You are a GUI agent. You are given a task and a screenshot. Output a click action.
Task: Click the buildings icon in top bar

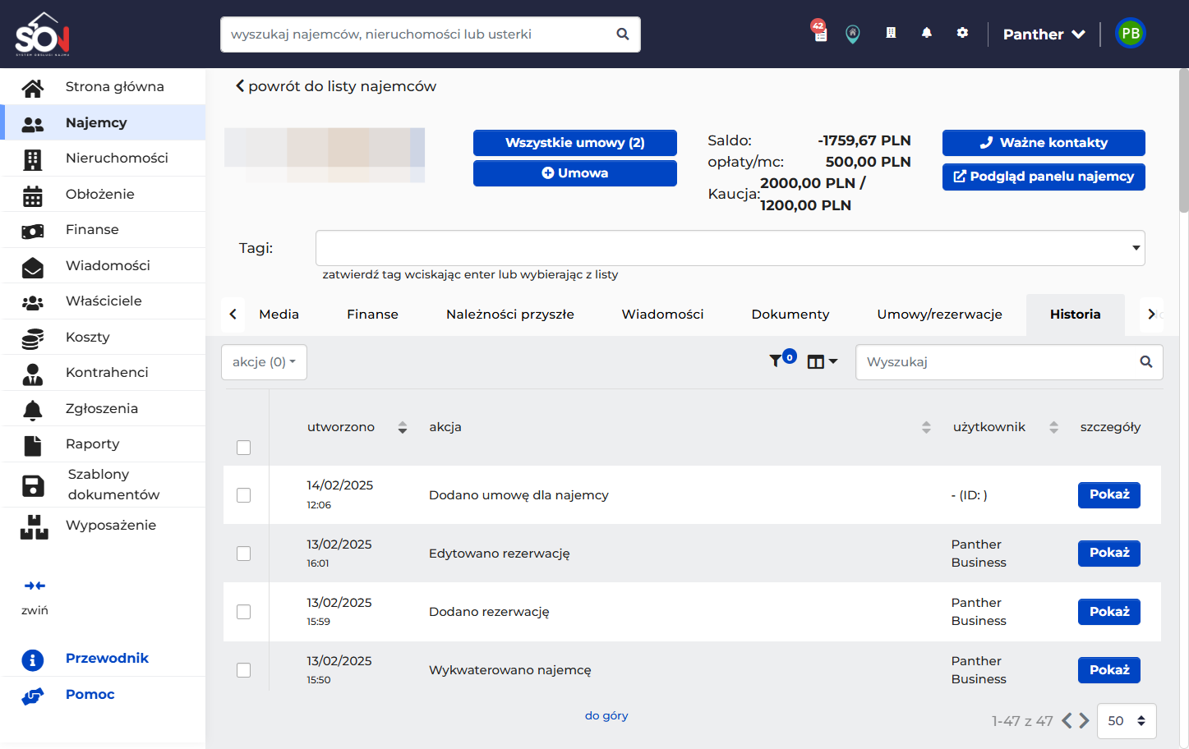[891, 33]
